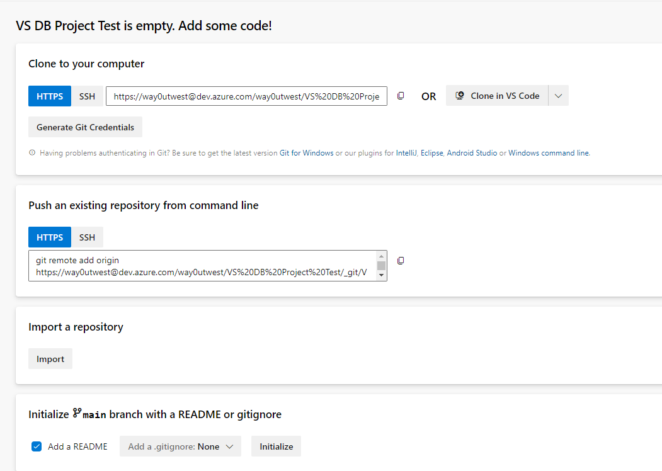Click the Generate Git Credentials button
The width and height of the screenshot is (662, 471).
(x=85, y=127)
